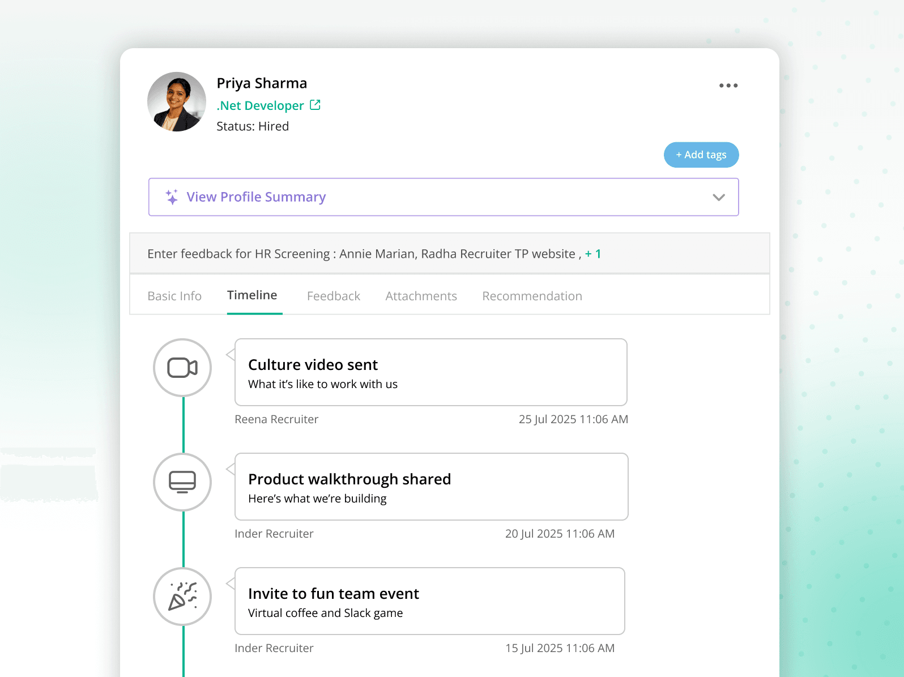Image resolution: width=904 pixels, height=677 pixels.
Task: Expand the View Profile Summary panel
Action: (x=444, y=197)
